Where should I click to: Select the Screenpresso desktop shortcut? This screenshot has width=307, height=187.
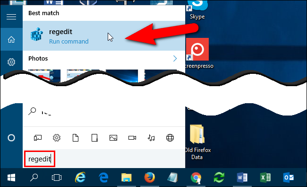(198, 53)
